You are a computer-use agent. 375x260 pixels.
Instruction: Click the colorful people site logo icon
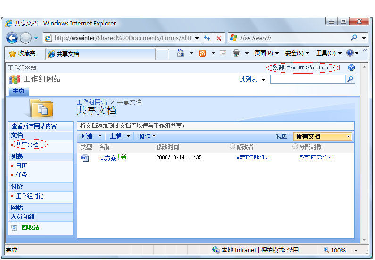point(14,79)
